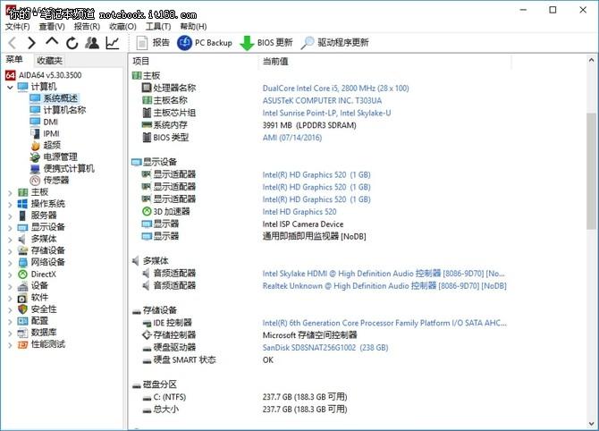Select 超频 overclock item in sidebar
The width and height of the screenshot is (599, 431).
[51, 145]
